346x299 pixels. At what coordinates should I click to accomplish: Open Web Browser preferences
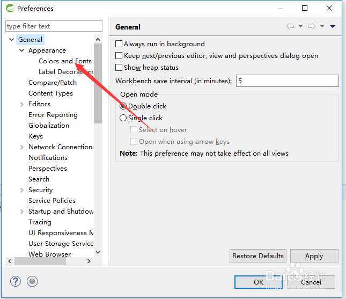click(50, 254)
